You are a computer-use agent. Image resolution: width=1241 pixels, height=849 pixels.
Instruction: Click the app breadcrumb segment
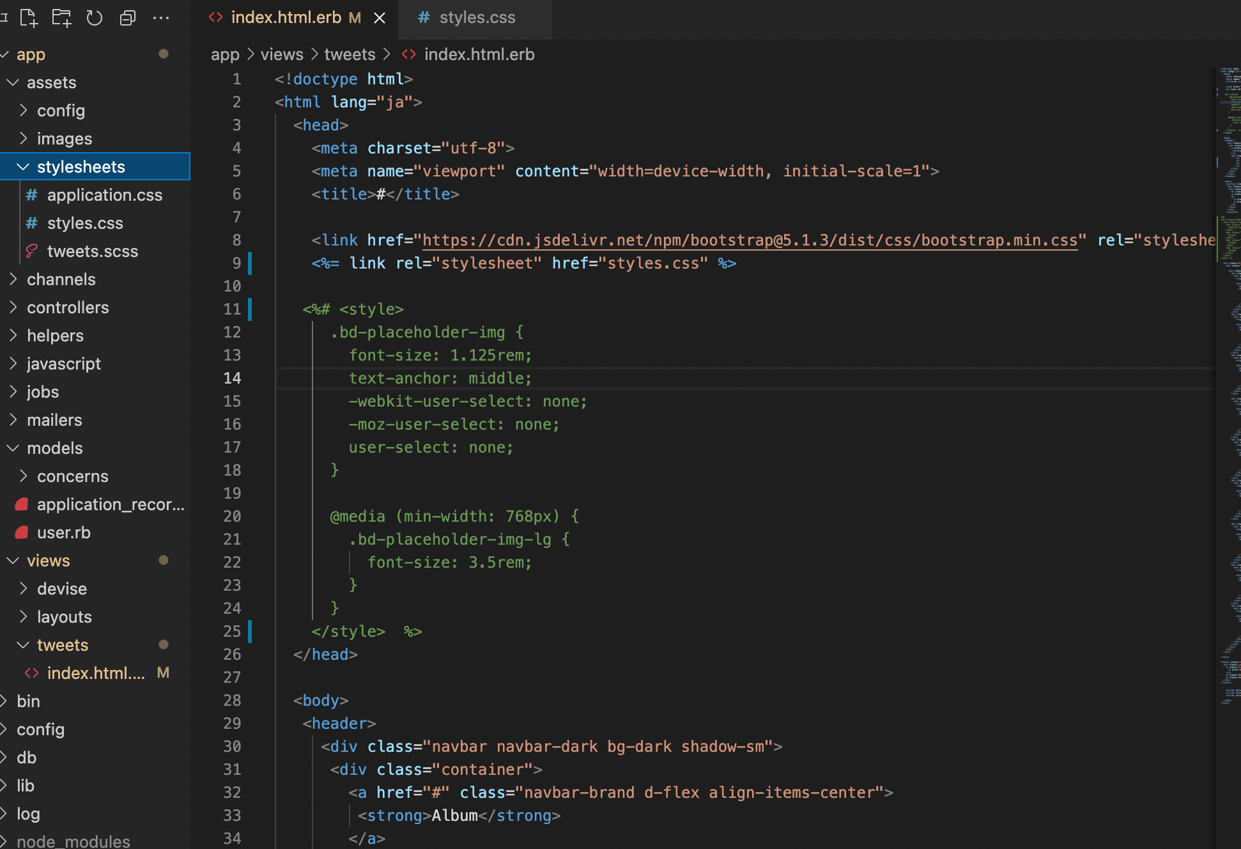(225, 55)
